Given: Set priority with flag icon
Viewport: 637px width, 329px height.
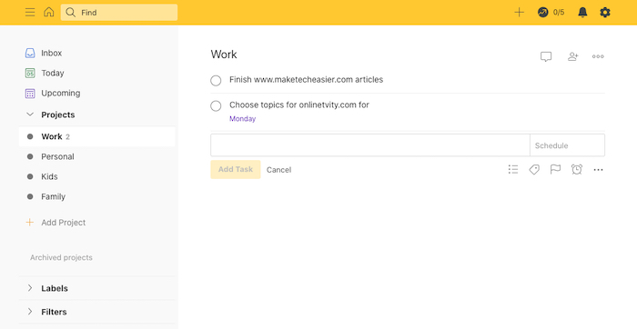Looking at the screenshot, I should pos(555,170).
